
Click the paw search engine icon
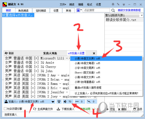point(78,10)
